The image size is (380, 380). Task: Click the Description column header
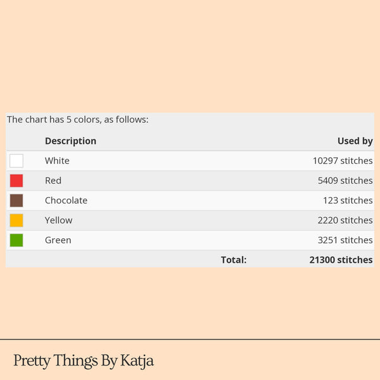click(70, 141)
